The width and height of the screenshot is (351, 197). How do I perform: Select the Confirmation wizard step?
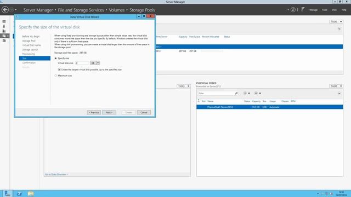click(29, 63)
